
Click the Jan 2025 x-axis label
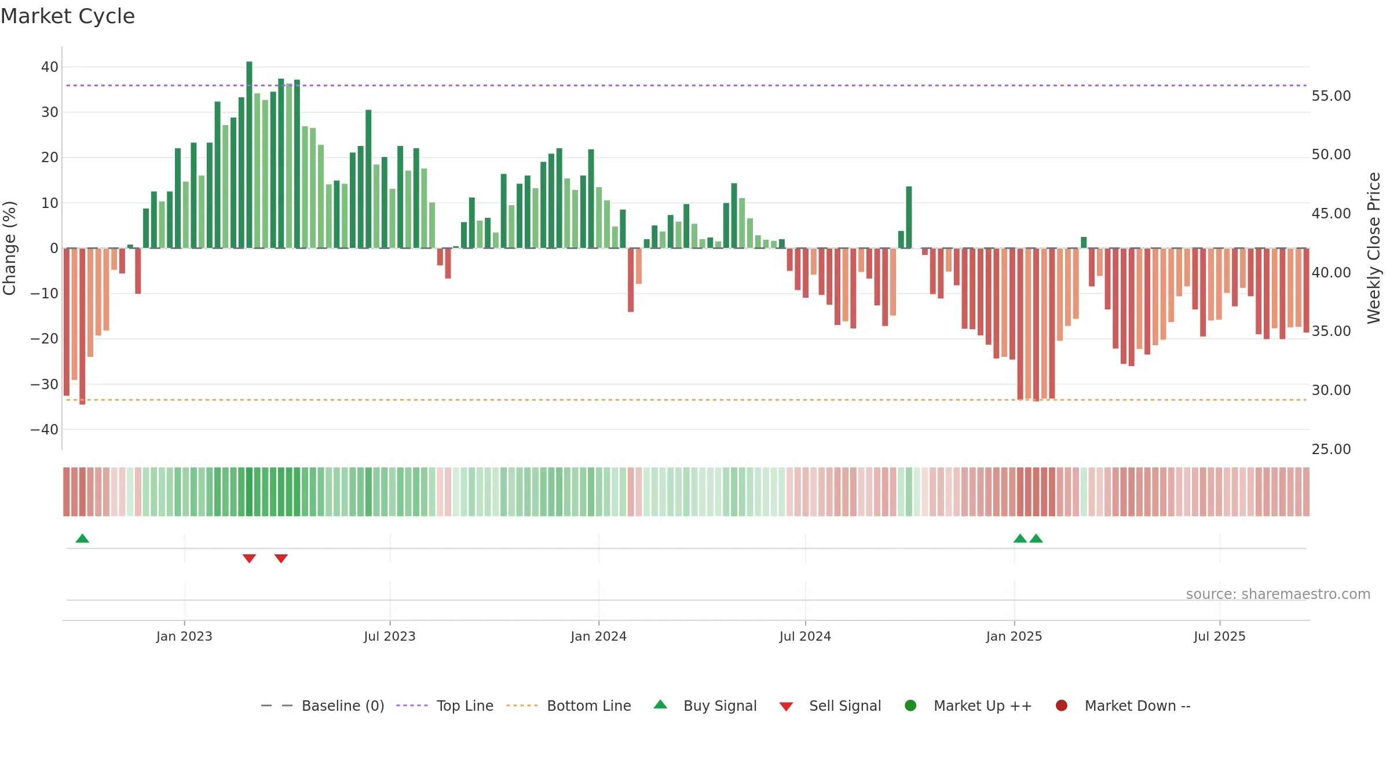tap(1014, 637)
